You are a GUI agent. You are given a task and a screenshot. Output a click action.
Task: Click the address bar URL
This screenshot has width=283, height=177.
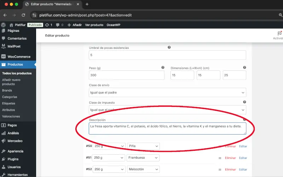tap(86, 15)
